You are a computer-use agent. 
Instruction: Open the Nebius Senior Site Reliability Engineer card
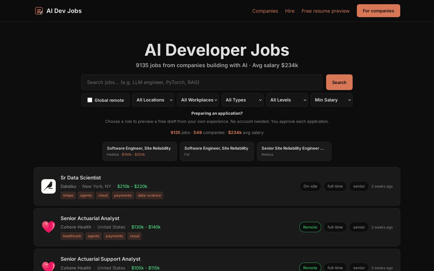294,151
